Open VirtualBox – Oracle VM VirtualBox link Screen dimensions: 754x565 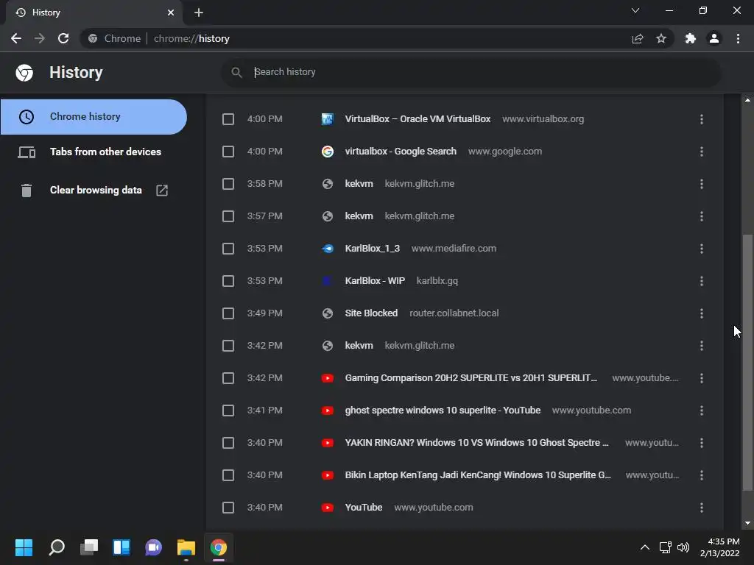(x=417, y=118)
